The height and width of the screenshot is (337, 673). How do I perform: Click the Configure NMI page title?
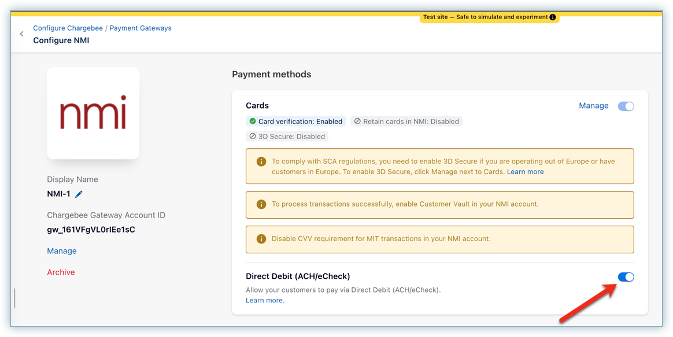pos(61,40)
